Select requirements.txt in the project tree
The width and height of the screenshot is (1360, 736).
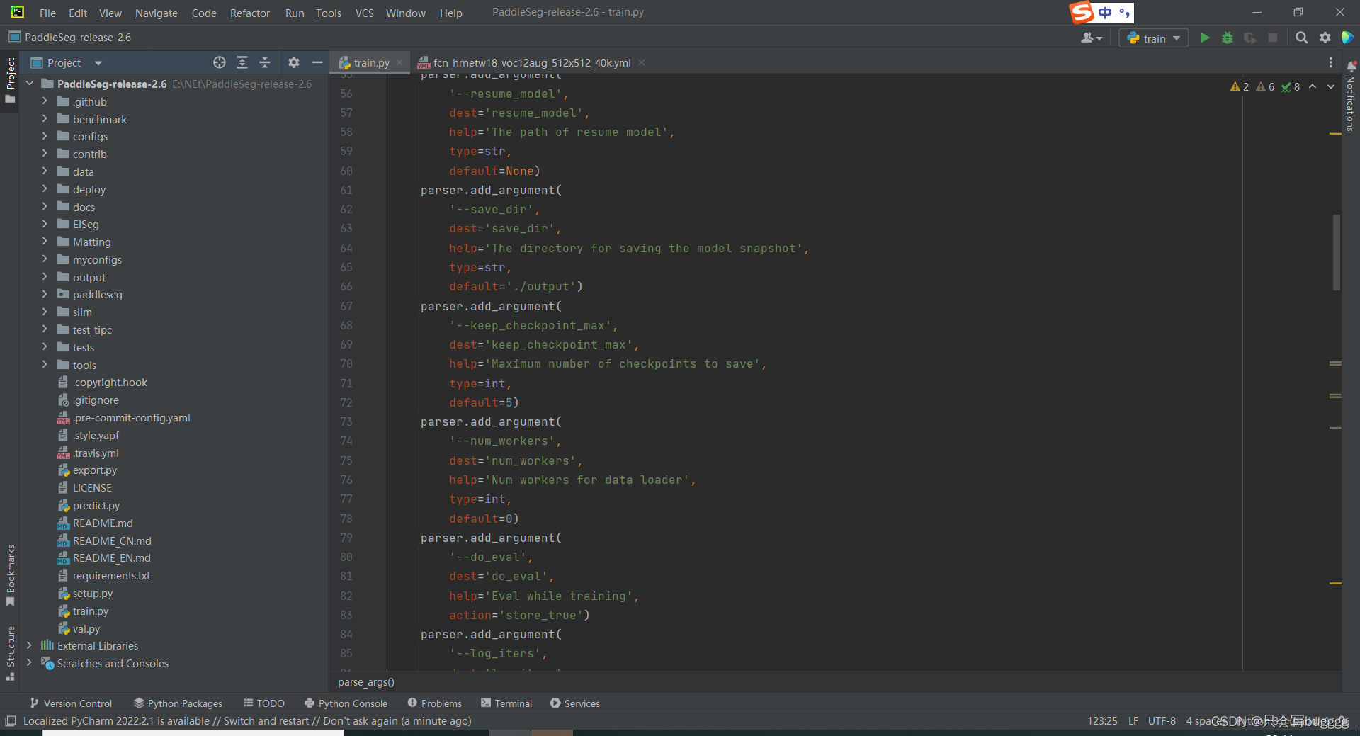[111, 575]
